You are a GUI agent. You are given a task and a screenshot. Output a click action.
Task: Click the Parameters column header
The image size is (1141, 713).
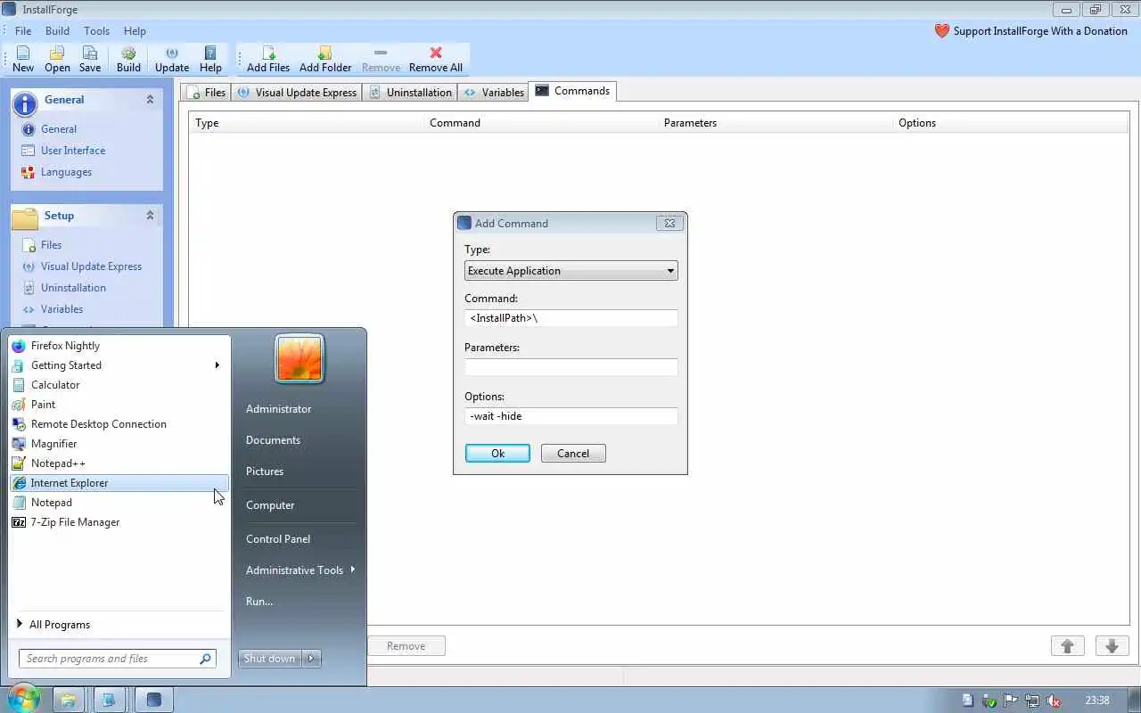click(776, 123)
